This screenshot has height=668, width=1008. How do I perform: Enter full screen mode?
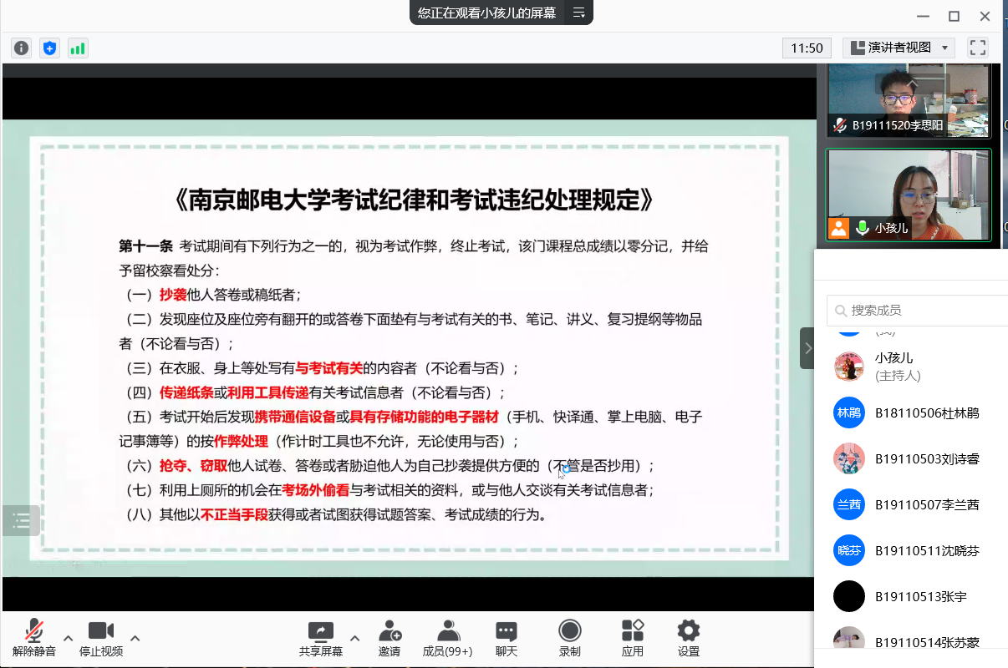click(977, 48)
